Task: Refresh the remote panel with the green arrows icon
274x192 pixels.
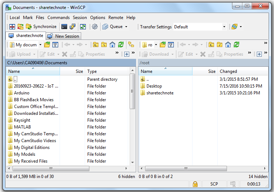Action: (236, 45)
